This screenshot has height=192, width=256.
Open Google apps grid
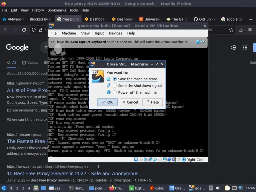click(x=245, y=47)
